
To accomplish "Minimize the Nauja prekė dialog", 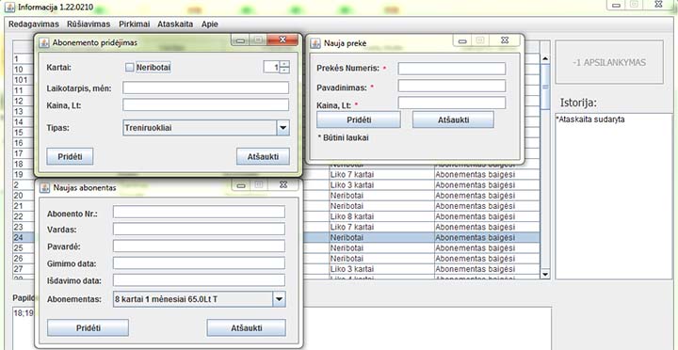I will [x=462, y=40].
